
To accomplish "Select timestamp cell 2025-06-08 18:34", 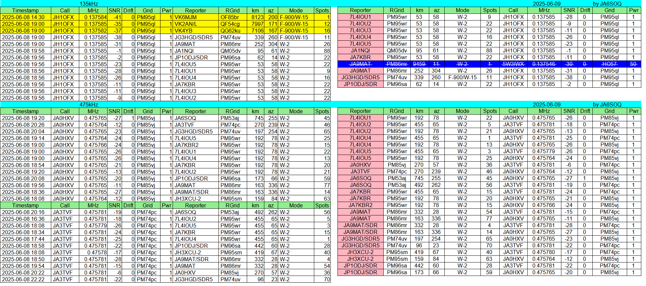I will (26, 232).
